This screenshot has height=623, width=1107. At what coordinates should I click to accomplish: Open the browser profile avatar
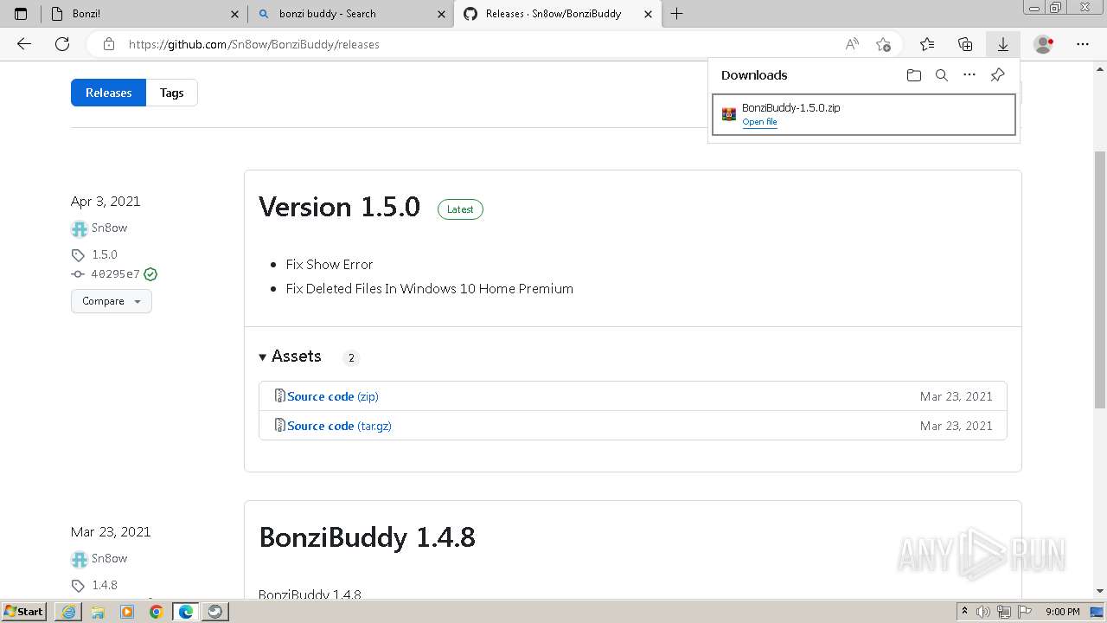[1044, 44]
